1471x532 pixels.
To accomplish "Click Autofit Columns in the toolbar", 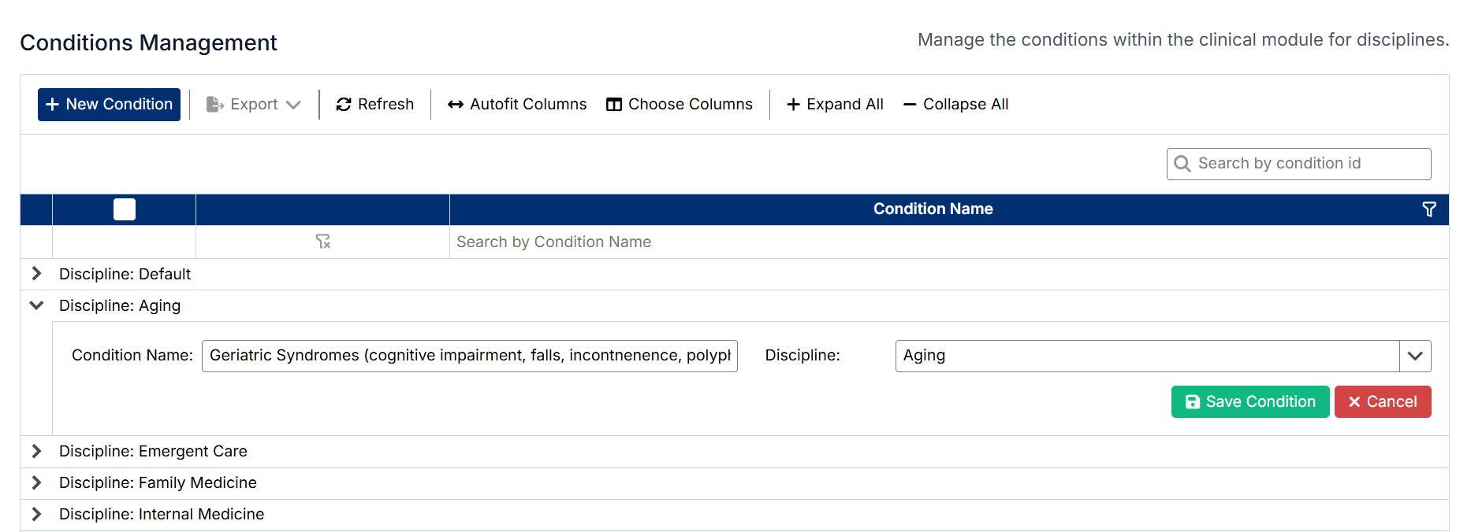I will (517, 105).
